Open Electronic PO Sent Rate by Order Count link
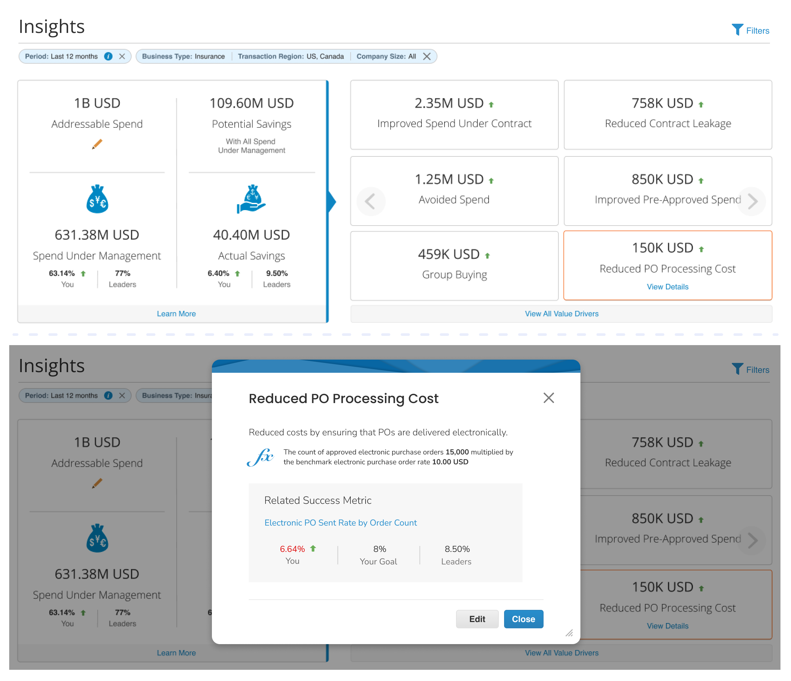 (341, 522)
